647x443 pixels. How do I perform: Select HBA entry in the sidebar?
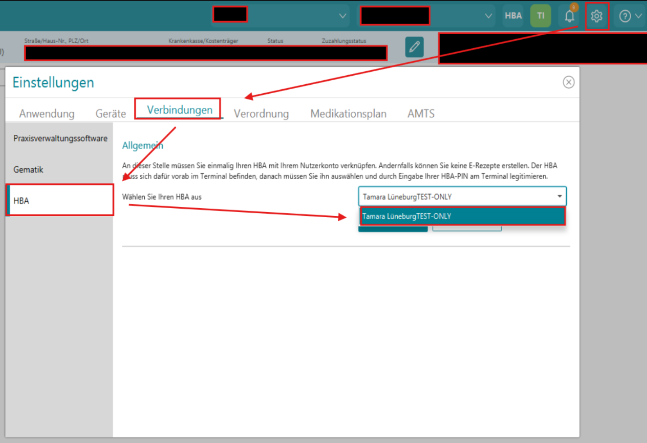click(60, 201)
